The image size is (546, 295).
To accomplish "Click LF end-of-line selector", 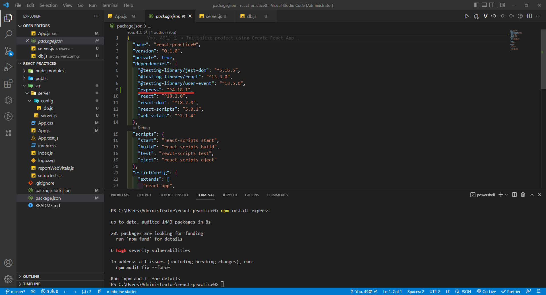I will pos(448,292).
